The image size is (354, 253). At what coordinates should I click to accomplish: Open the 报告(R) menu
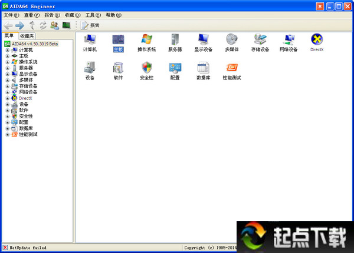click(52, 15)
